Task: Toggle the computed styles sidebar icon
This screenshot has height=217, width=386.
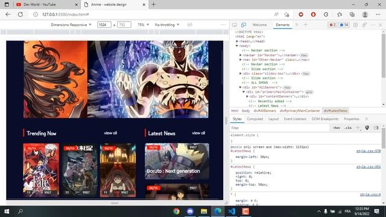Action: click(x=376, y=128)
